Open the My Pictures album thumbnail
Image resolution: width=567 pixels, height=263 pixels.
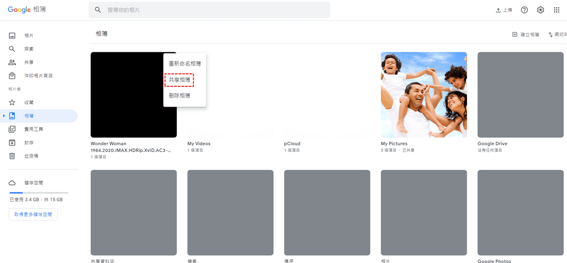pos(424,95)
